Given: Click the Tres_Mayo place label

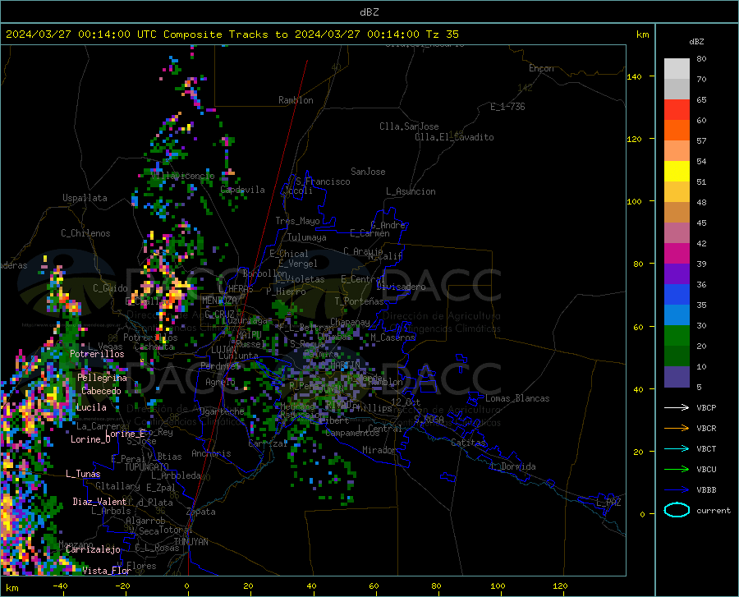Looking at the screenshot, I should 297,221.
